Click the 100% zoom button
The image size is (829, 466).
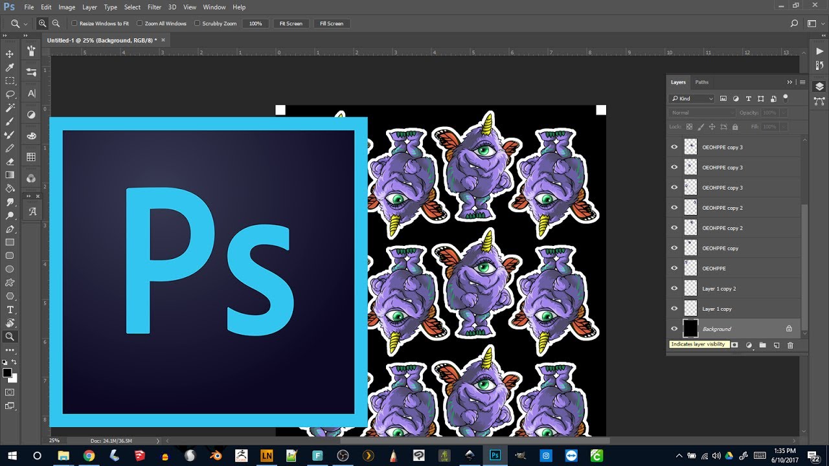tap(256, 23)
